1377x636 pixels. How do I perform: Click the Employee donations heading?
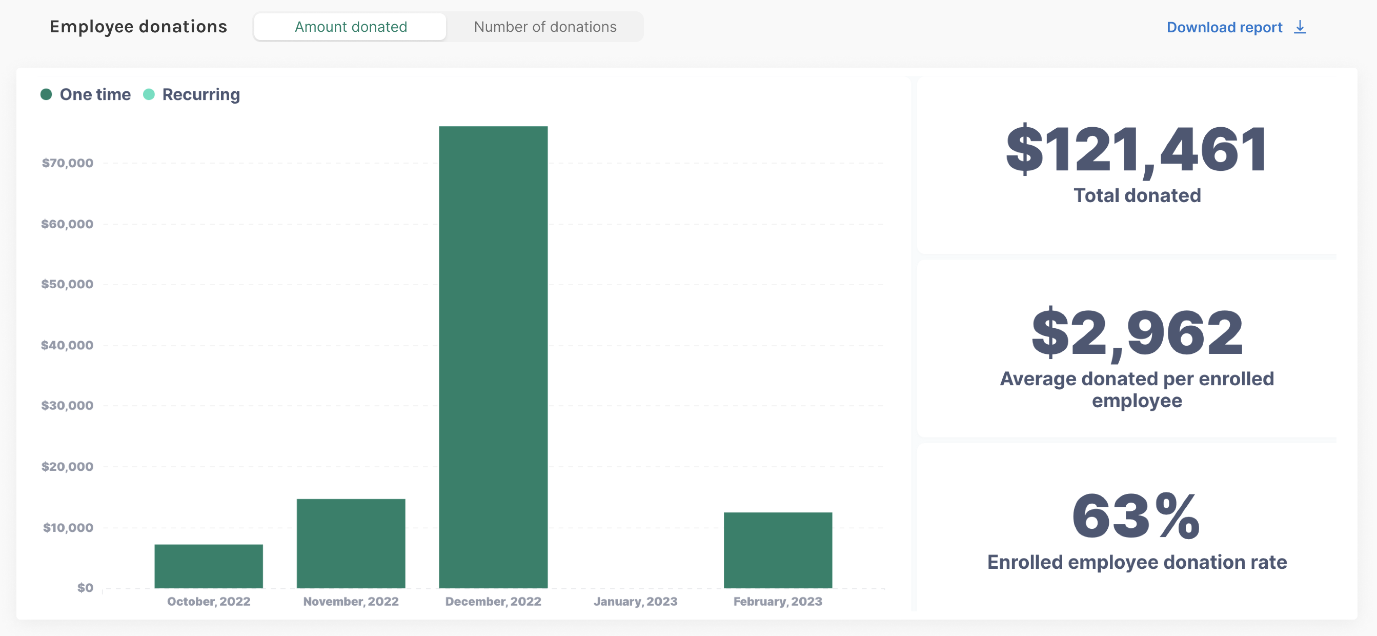click(138, 27)
